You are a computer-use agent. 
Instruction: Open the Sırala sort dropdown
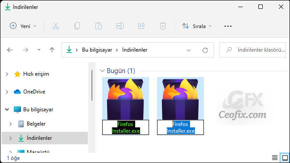coord(197,26)
